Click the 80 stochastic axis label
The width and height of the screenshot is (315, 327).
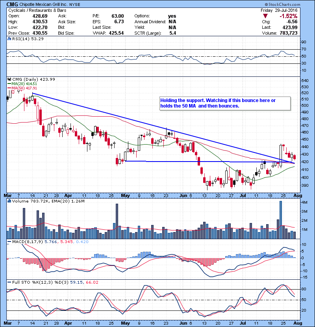pos(304,289)
